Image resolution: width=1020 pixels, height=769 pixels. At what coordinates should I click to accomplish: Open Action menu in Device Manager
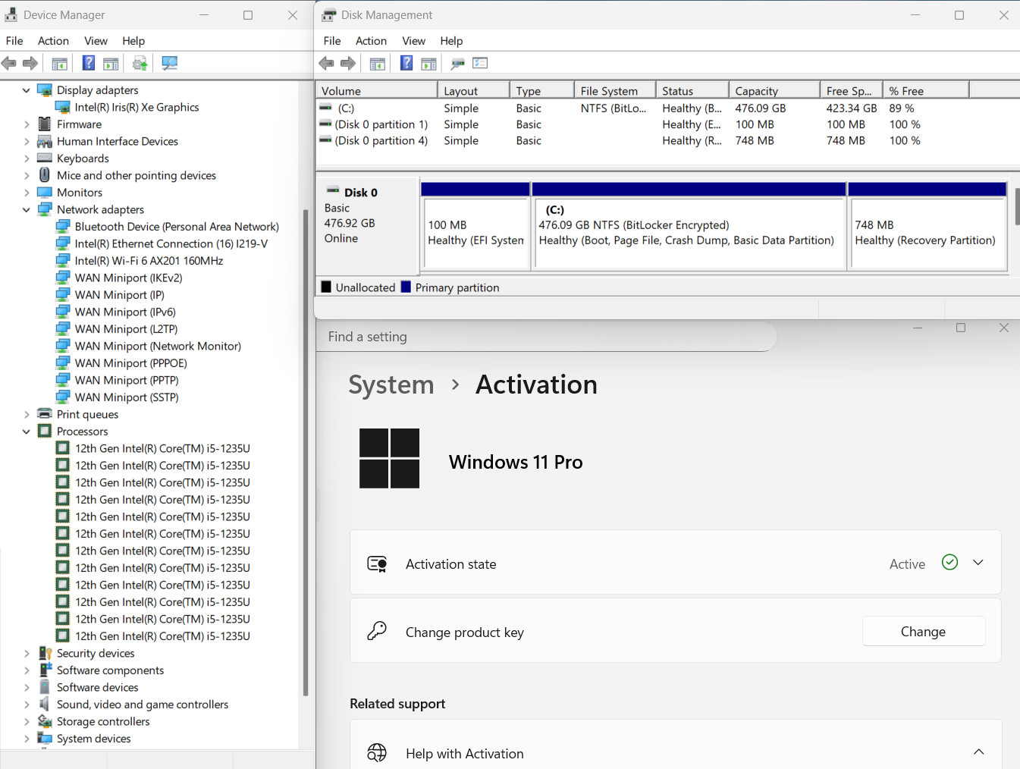[x=53, y=41]
